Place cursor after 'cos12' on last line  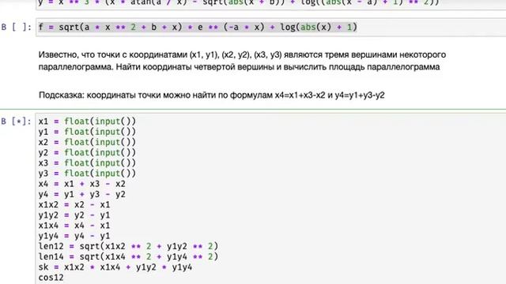tap(64, 278)
